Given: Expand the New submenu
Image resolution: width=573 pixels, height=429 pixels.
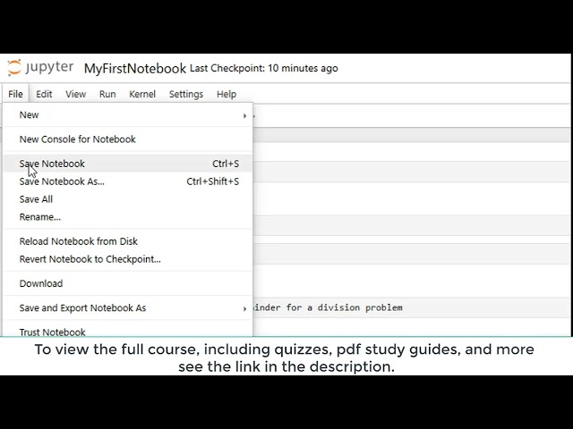Looking at the screenshot, I should coord(127,115).
